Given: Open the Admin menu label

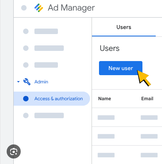Looking at the screenshot, I should tap(41, 82).
